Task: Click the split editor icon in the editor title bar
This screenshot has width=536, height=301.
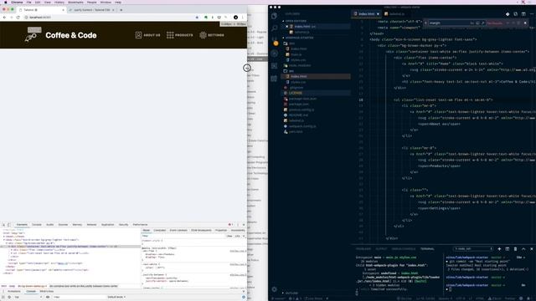Action: point(523,14)
